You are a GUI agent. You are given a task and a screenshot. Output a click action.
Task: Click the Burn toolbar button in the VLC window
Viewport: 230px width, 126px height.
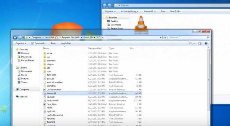tap(53, 43)
